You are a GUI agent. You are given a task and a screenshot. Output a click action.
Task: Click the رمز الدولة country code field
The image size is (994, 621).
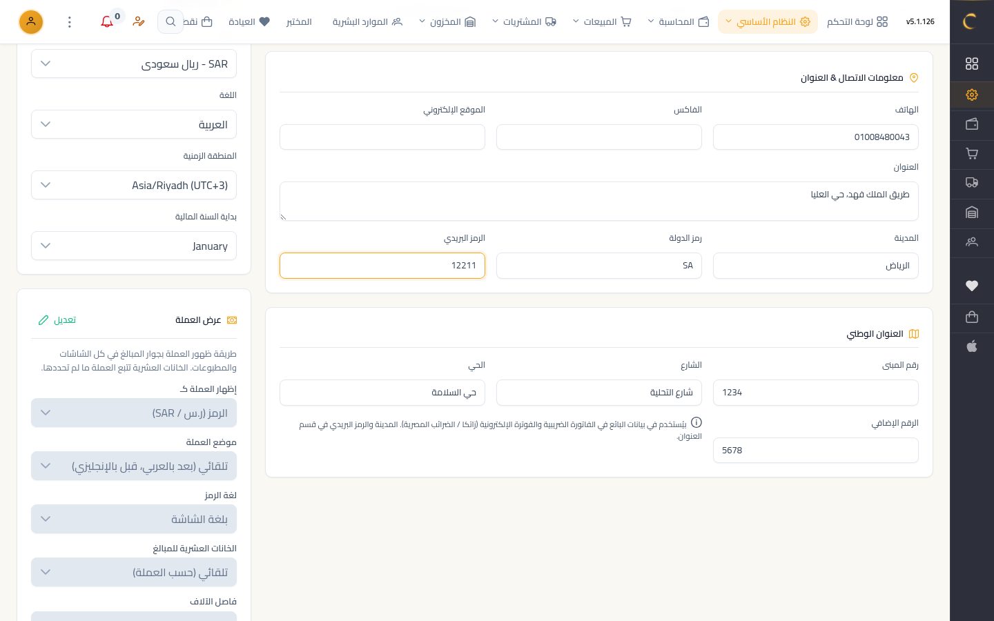coord(599,266)
